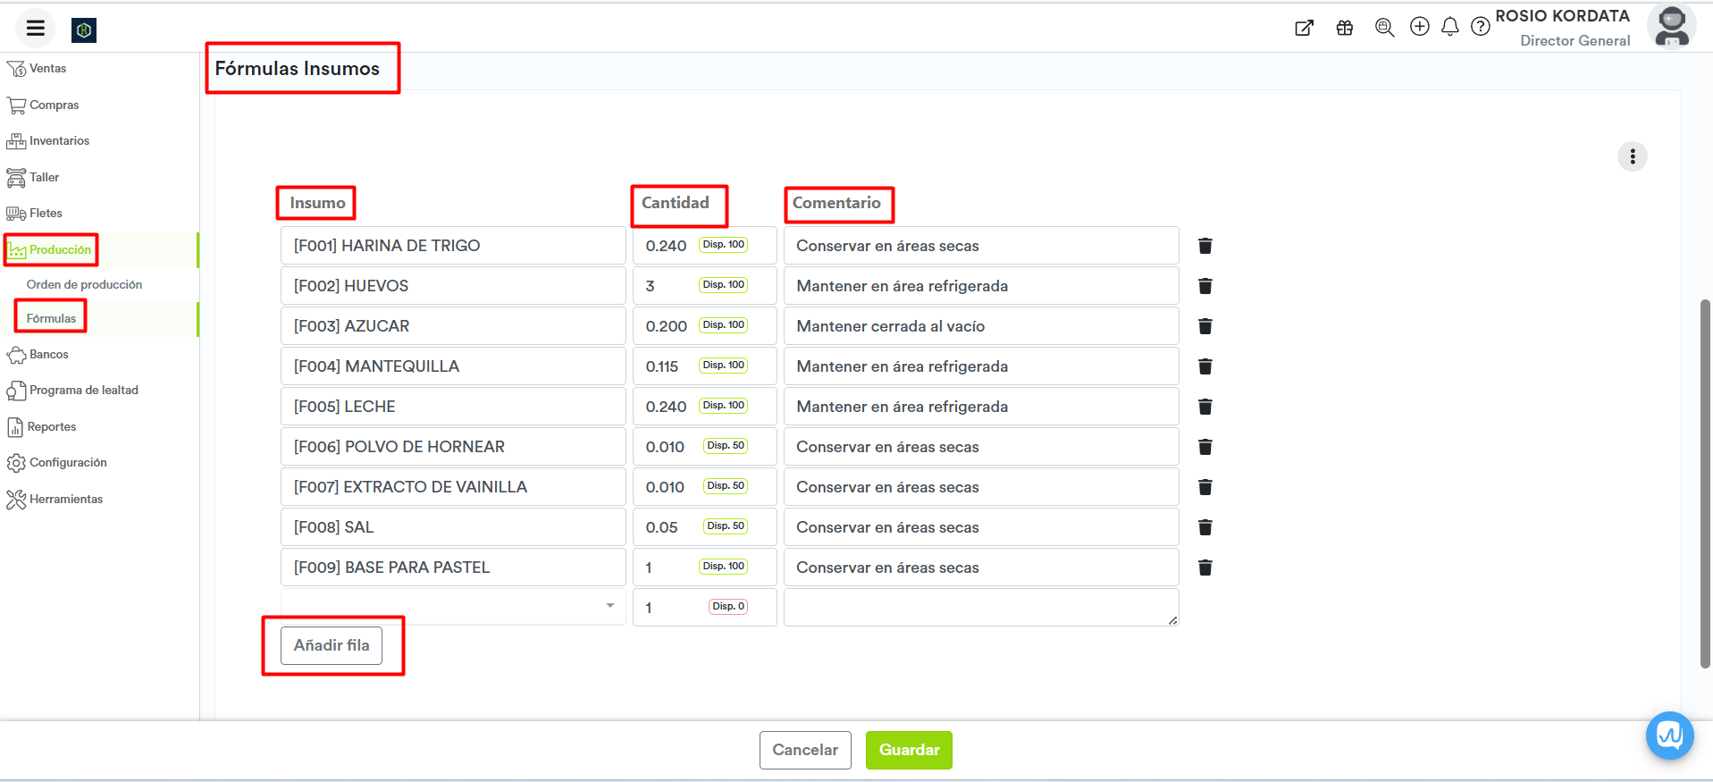Open the help question mark icon
Screen dimensions: 1713x782
pyautogui.click(x=1480, y=27)
